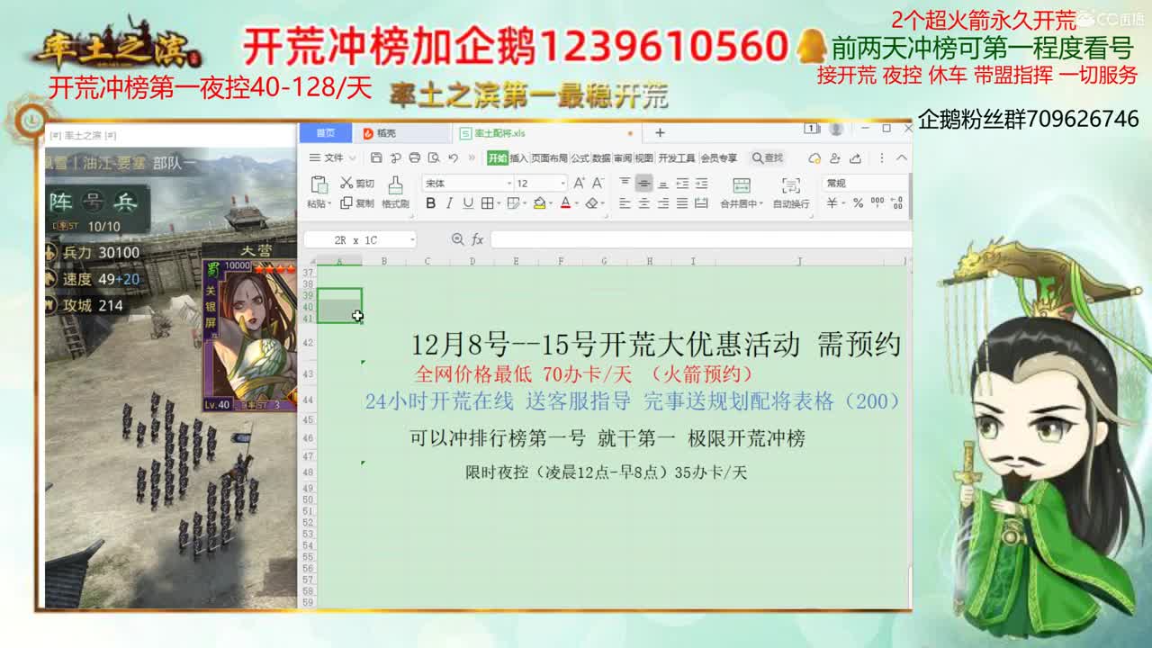Click Merge and Center (合并居中) icon
Image resolution: width=1152 pixels, height=648 pixels.
coord(742,185)
